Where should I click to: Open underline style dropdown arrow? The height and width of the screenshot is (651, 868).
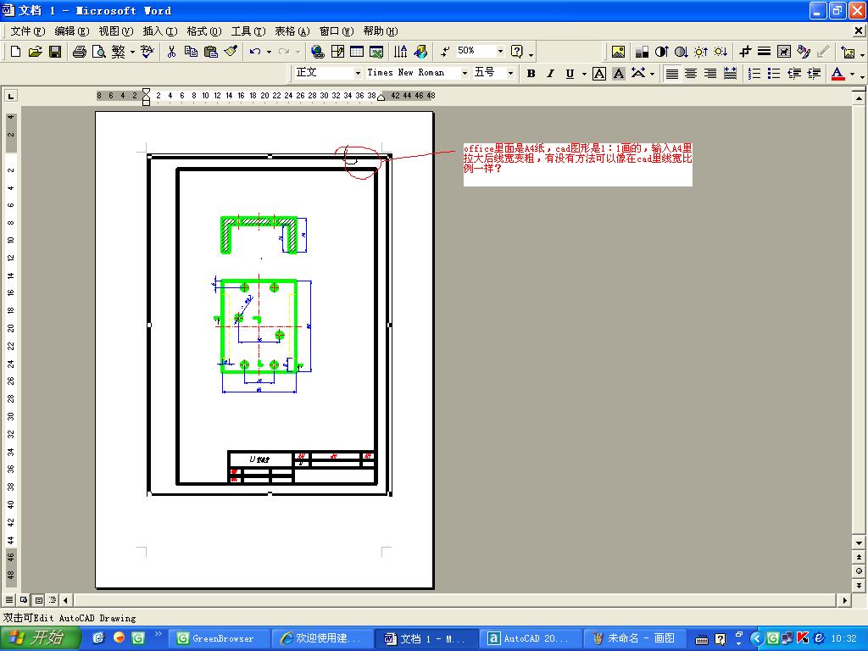point(584,73)
